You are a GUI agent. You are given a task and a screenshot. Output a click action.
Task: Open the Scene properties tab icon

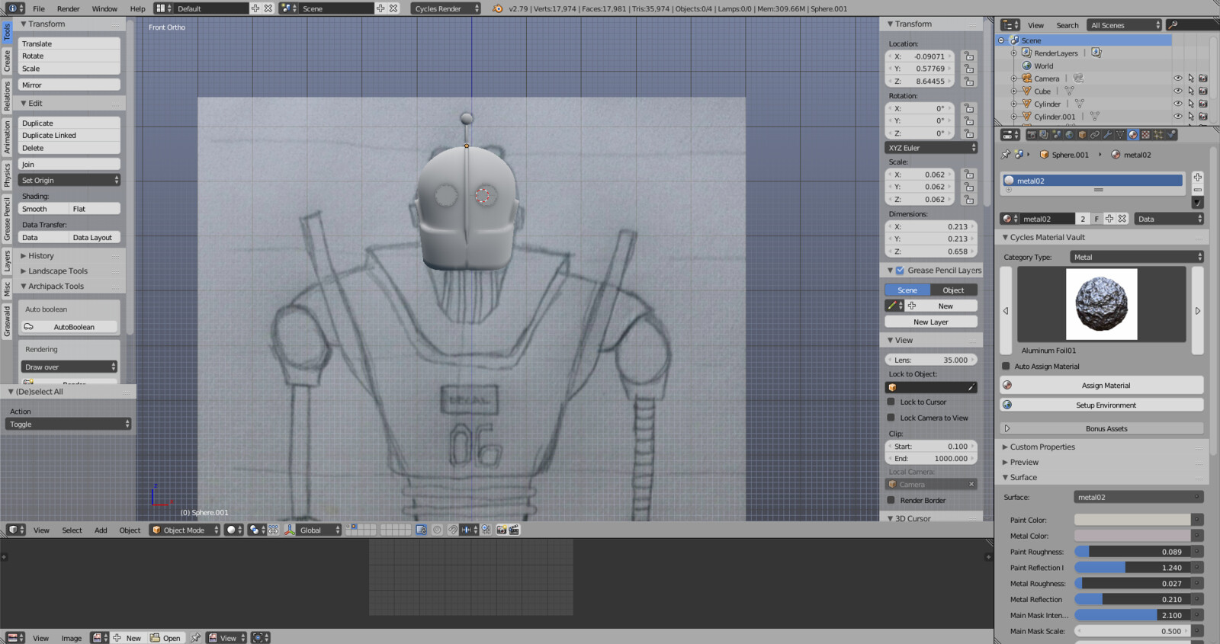[x=1057, y=135]
